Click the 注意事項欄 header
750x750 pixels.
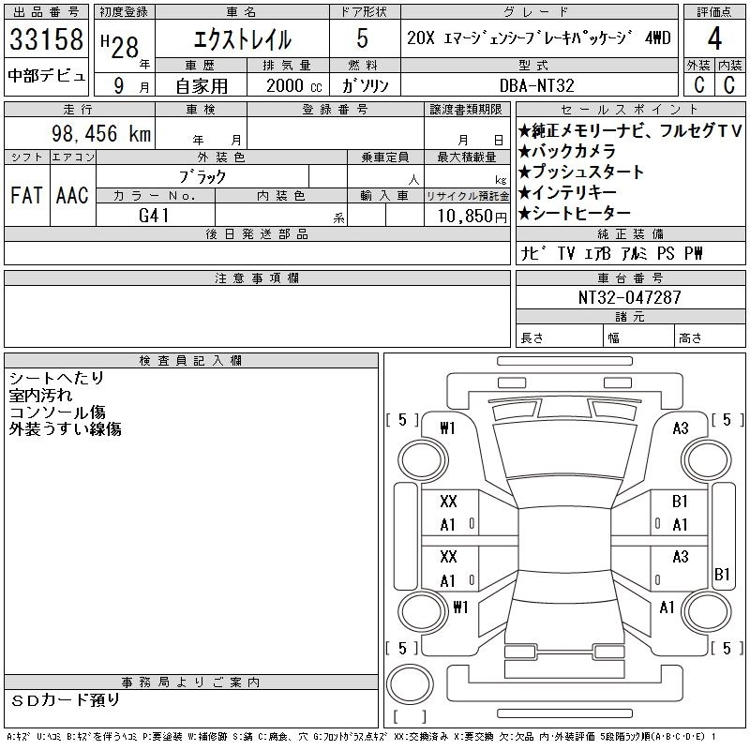coord(257,278)
